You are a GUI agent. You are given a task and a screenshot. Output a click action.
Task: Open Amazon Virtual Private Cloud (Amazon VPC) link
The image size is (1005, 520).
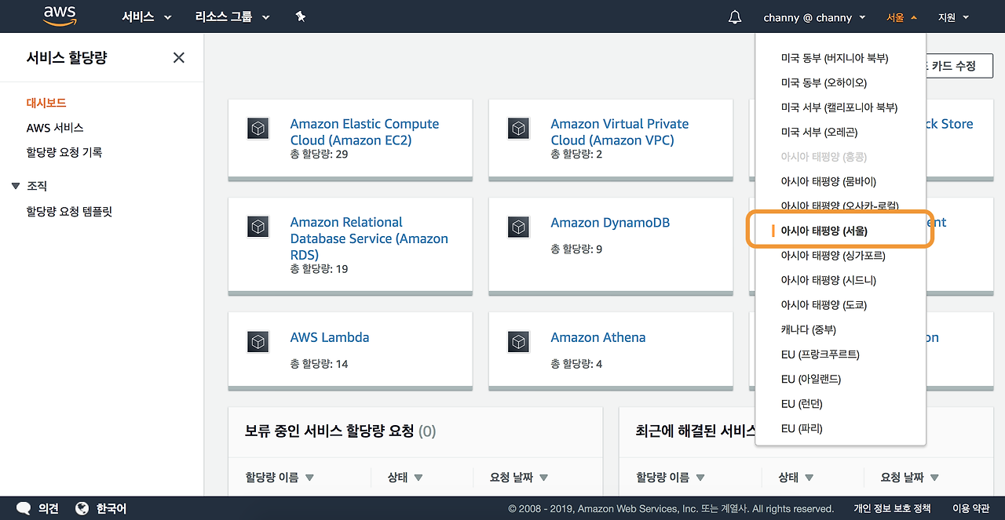point(619,132)
